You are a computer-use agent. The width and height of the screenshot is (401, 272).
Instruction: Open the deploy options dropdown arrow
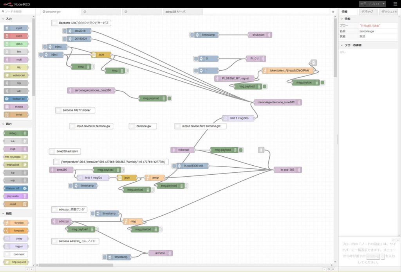pos(383,4)
